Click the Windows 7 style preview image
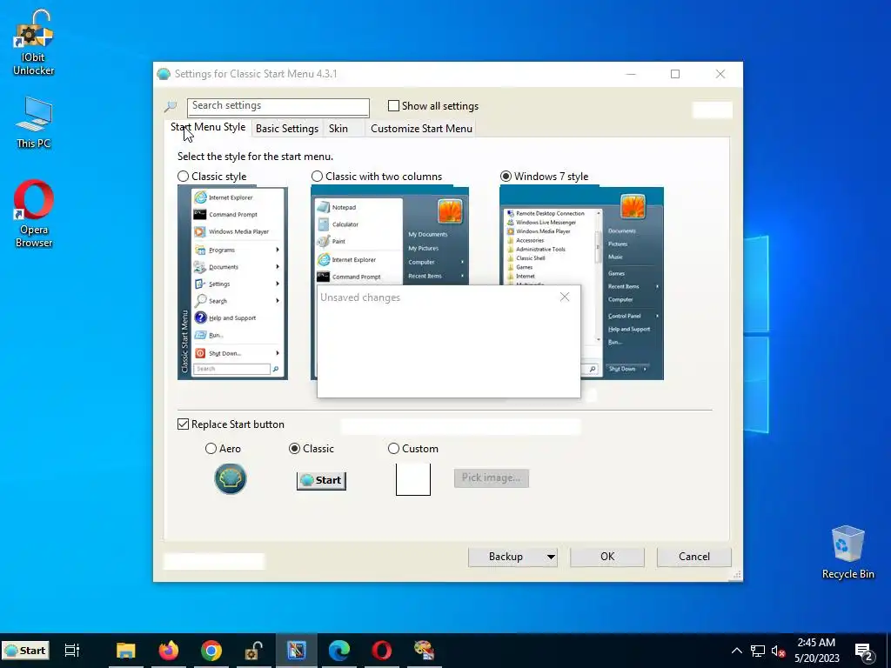This screenshot has height=668, width=891. (581, 236)
